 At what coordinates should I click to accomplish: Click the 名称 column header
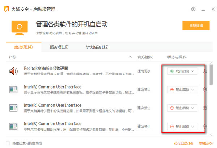pos(12,57)
